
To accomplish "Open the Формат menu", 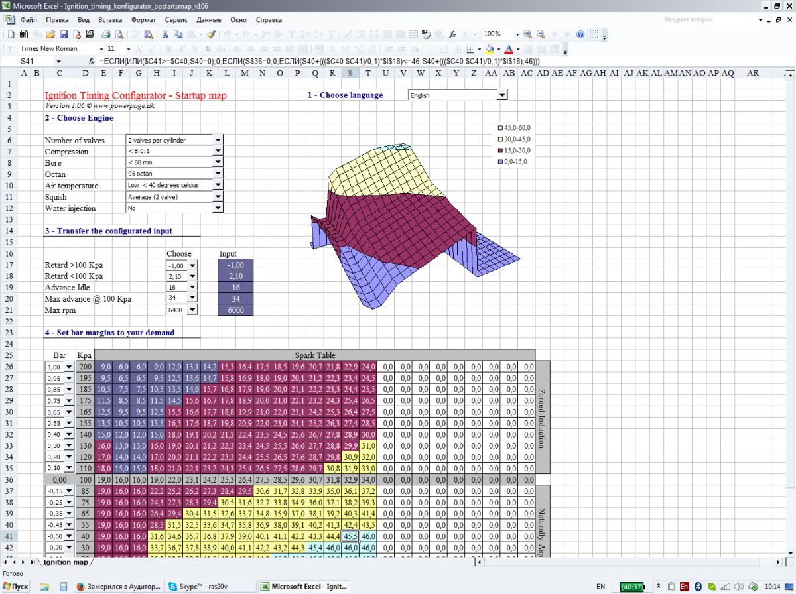I will 143,20.
